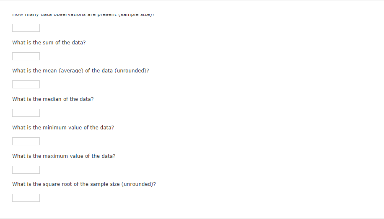Select the median answer input box

click(x=26, y=113)
